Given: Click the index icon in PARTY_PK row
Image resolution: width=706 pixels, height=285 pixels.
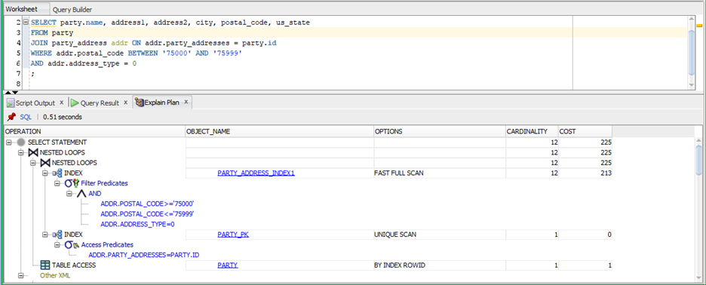Looking at the screenshot, I should [x=57, y=234].
